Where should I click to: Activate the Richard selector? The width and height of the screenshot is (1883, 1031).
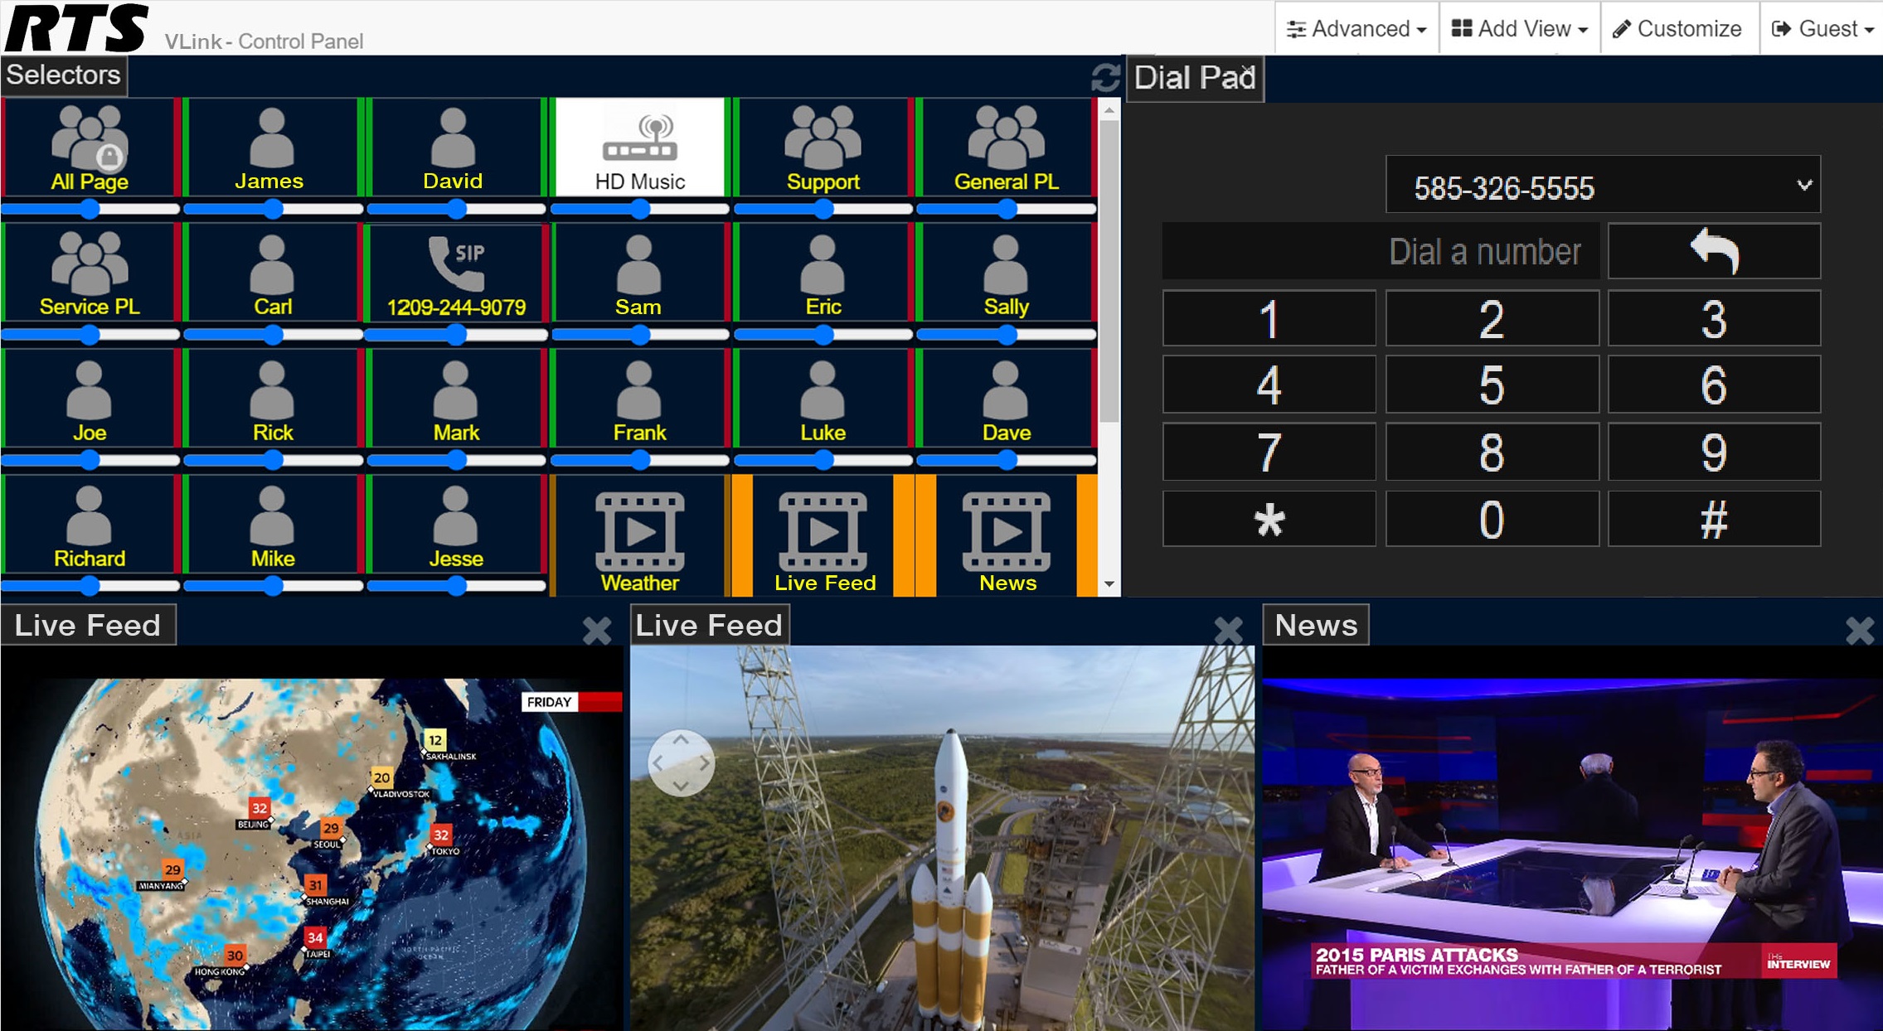(x=90, y=525)
